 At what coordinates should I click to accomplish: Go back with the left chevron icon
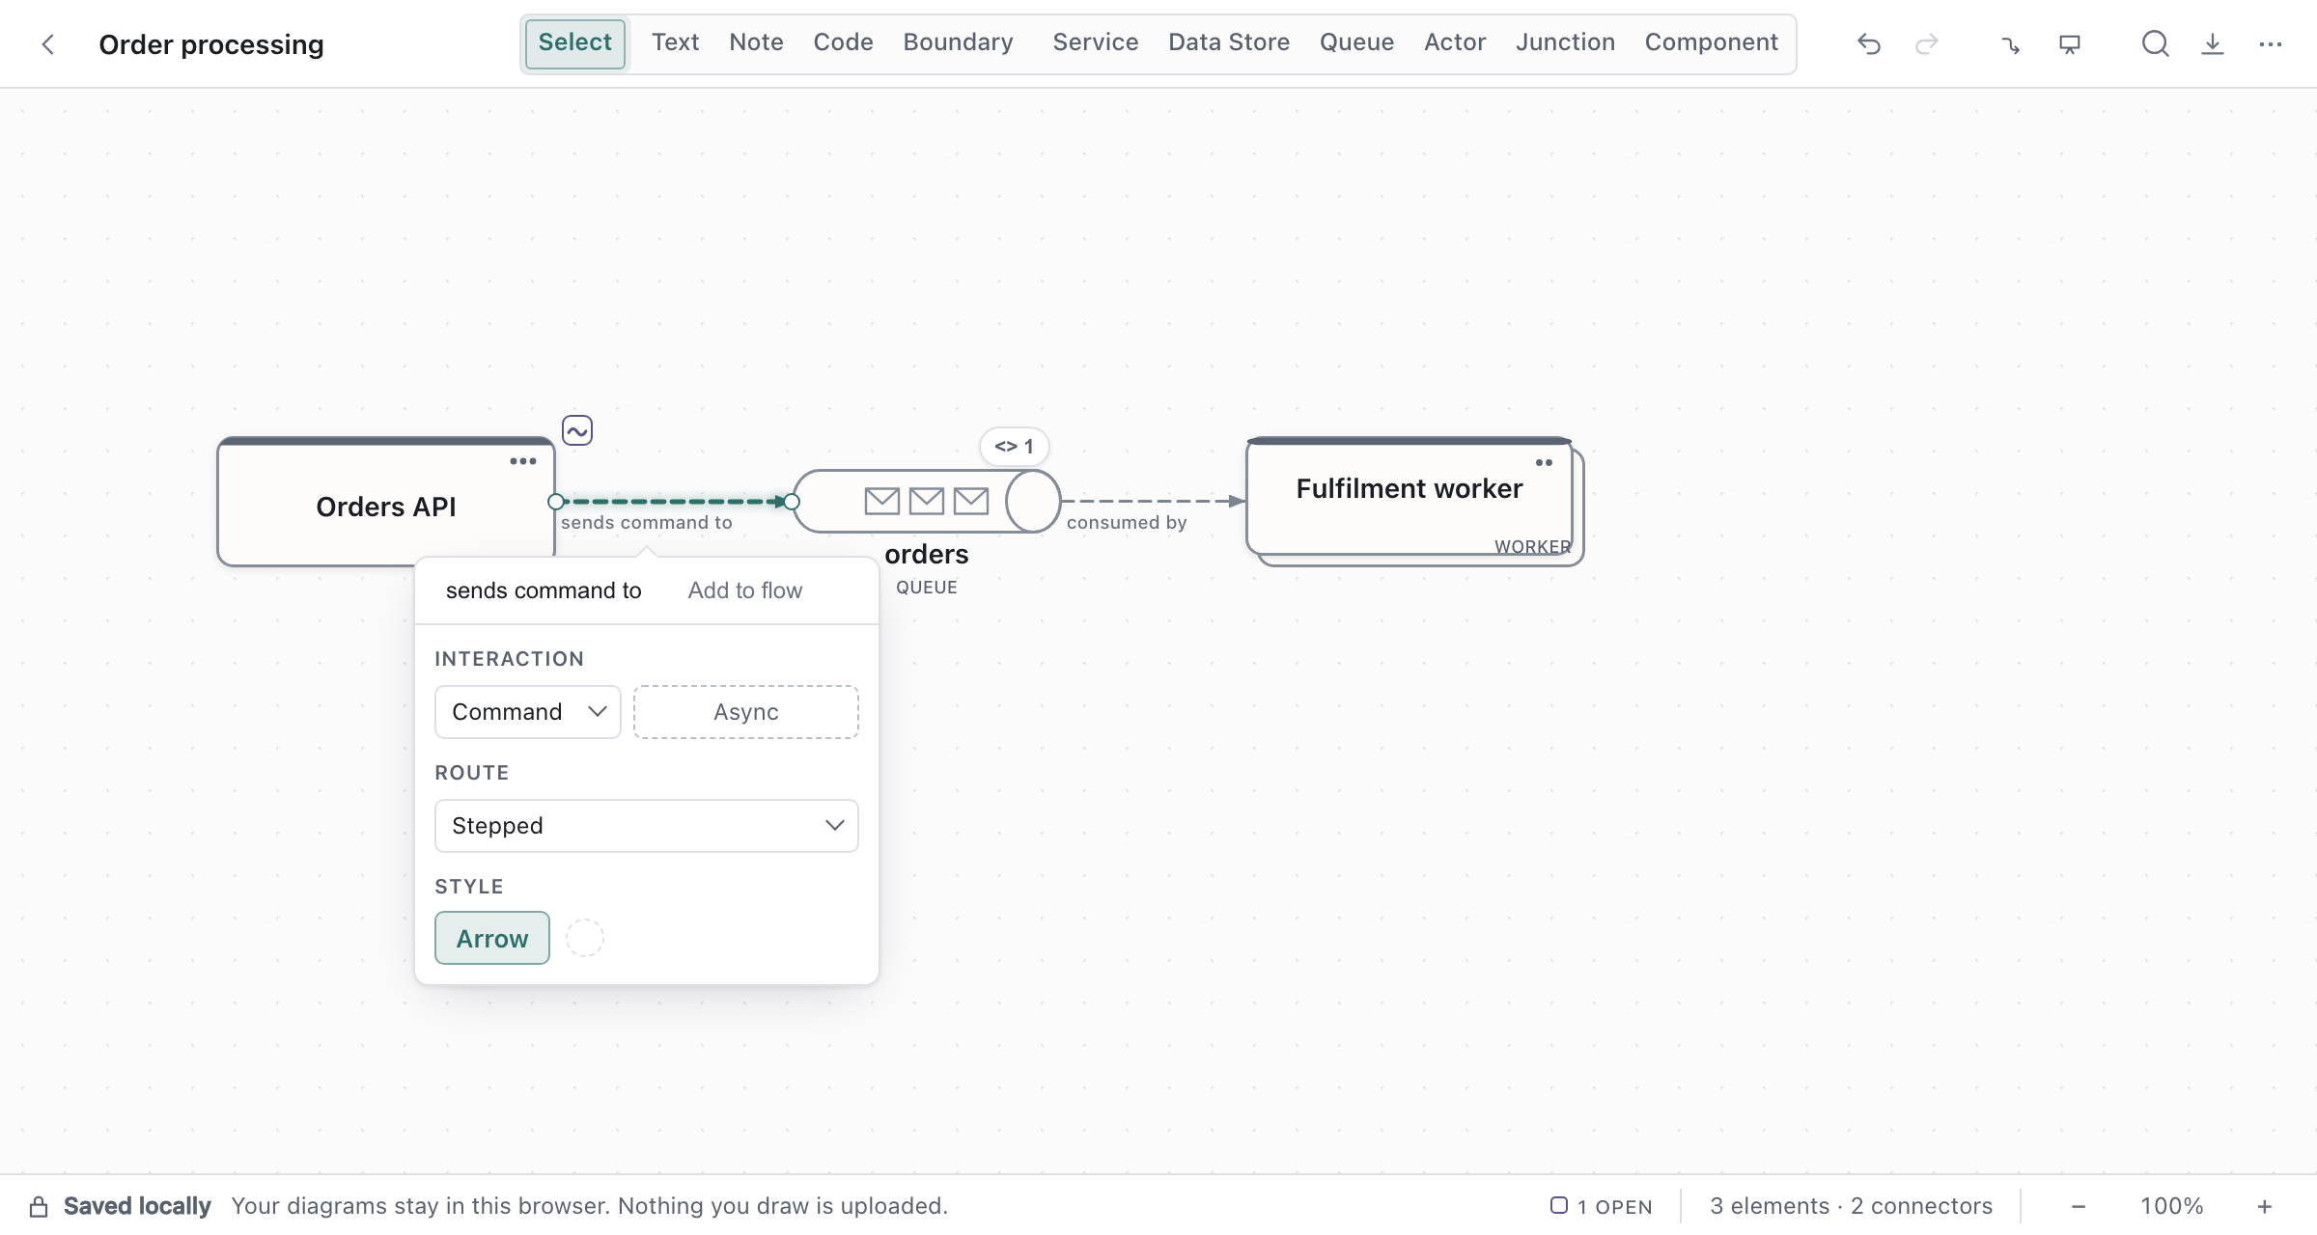47,44
